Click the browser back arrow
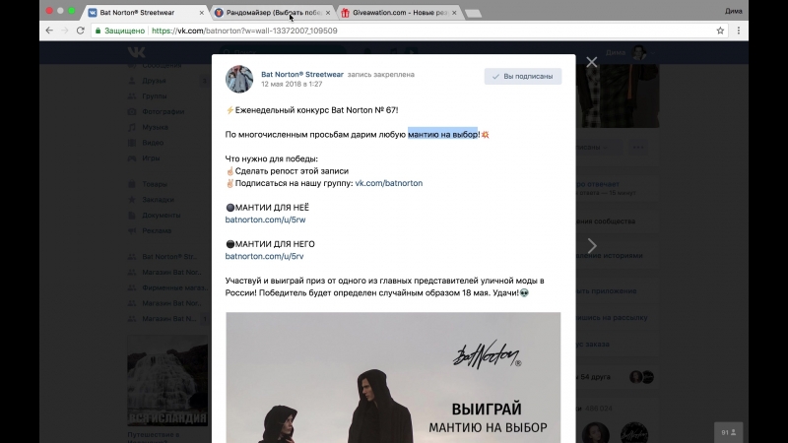788x443 pixels. click(49, 31)
